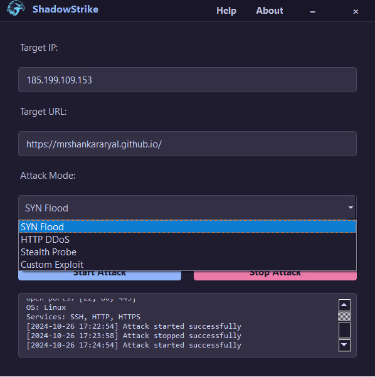This screenshot has width=375, height=377.
Task: Click the log scrollbar thumb
Action: click(x=344, y=316)
